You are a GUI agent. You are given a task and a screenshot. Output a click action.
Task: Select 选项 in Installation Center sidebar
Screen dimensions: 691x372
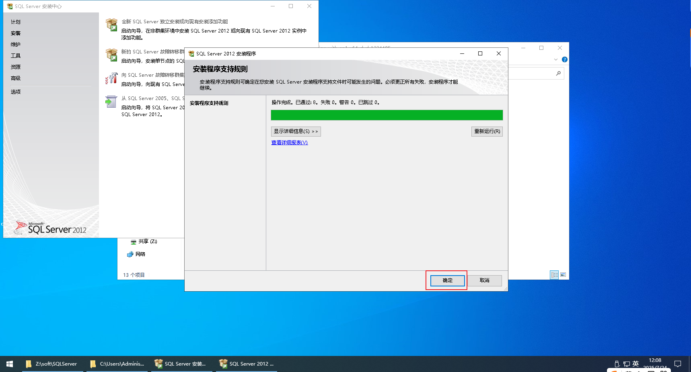tap(16, 92)
